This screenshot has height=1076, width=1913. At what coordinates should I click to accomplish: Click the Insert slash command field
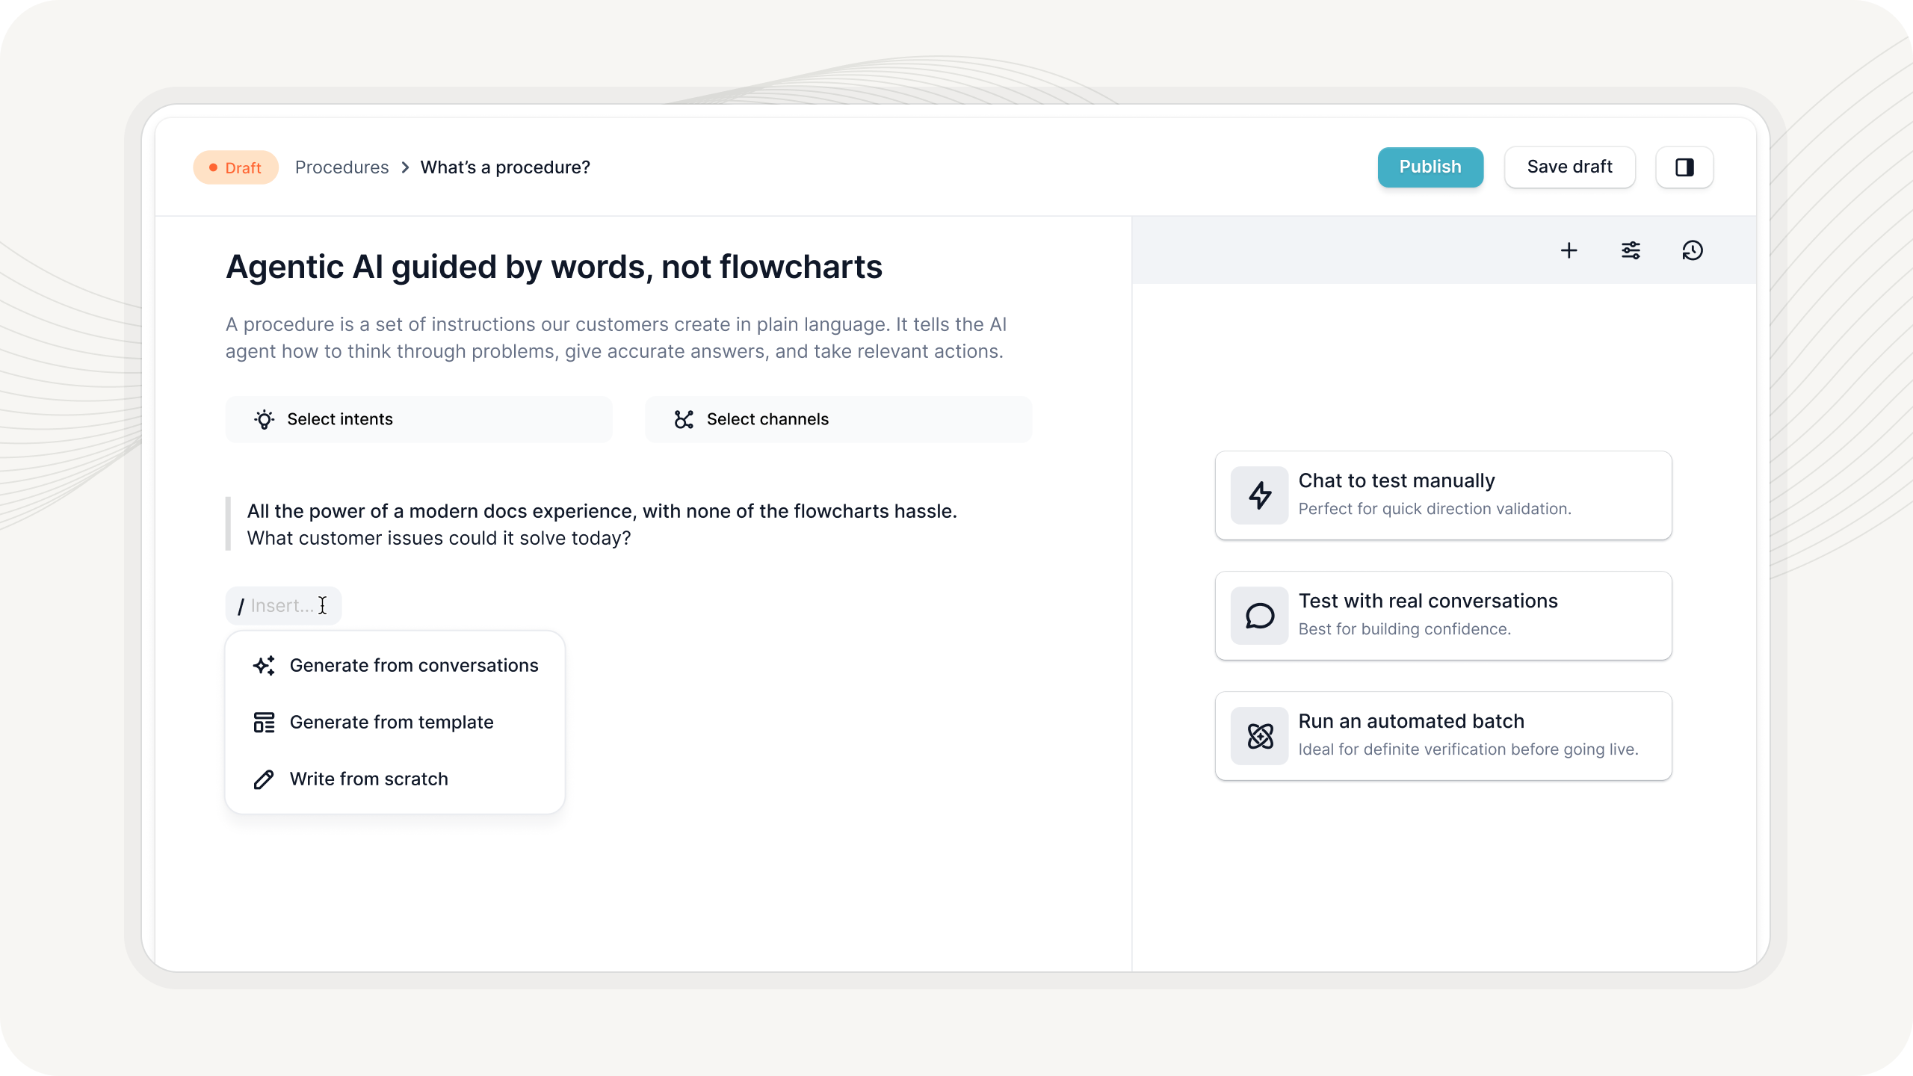[x=283, y=605]
